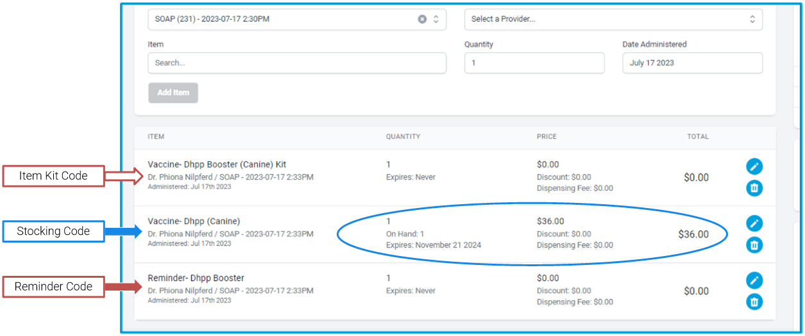Screen dimensions: 805x336
Task: Delete the Reminder- Dhpp Booster line
Action: pyautogui.click(x=754, y=302)
